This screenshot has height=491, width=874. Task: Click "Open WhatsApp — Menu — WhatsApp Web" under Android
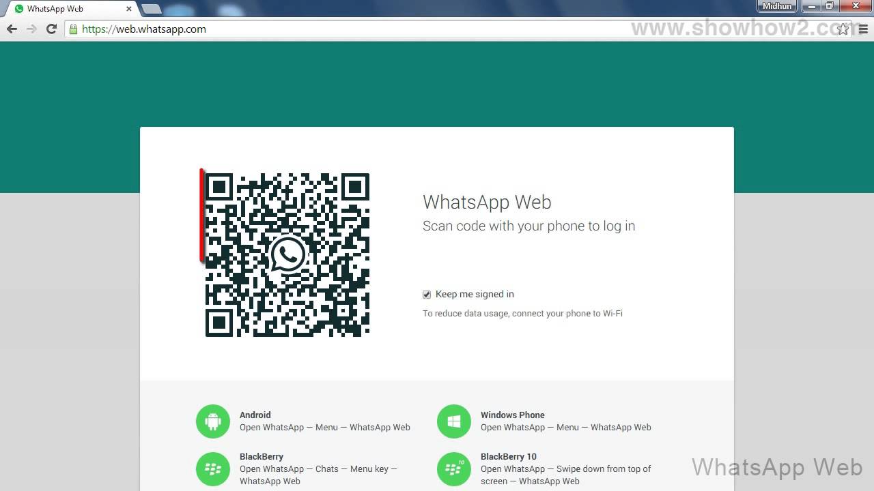(x=325, y=428)
